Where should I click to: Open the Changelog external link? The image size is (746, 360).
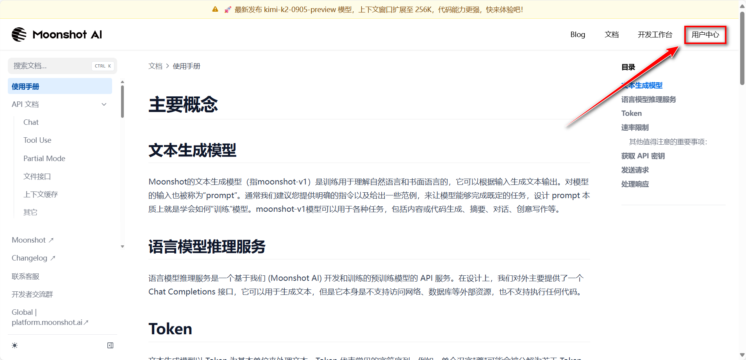pos(34,258)
